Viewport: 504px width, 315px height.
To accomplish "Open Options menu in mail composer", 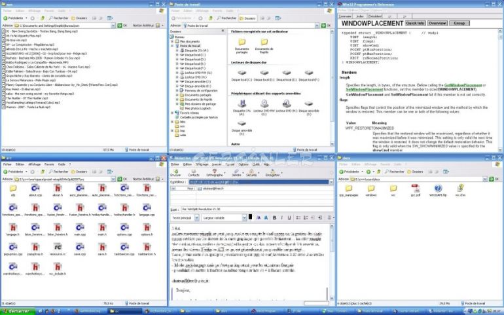I will (243, 164).
